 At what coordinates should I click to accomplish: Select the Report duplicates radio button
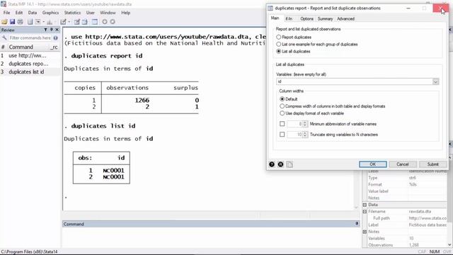pos(278,37)
